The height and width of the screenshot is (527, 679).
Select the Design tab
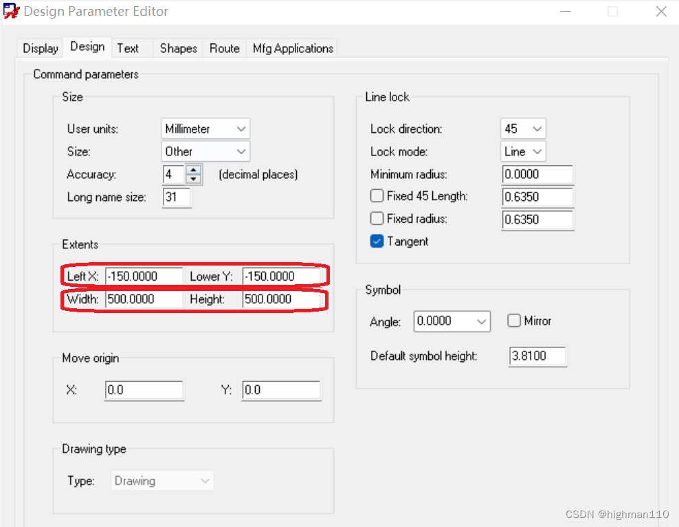click(x=87, y=47)
